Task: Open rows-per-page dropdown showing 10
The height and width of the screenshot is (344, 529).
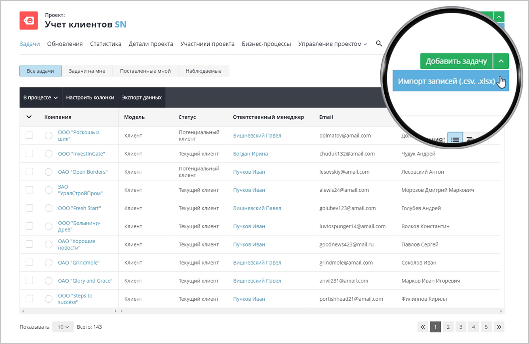Action: (63, 327)
